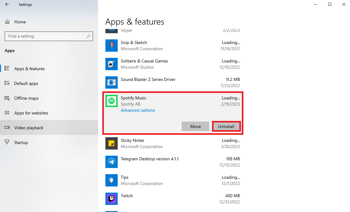Click the Microsoft Studios publisher text
This screenshot has height=212, width=350.
137,67
